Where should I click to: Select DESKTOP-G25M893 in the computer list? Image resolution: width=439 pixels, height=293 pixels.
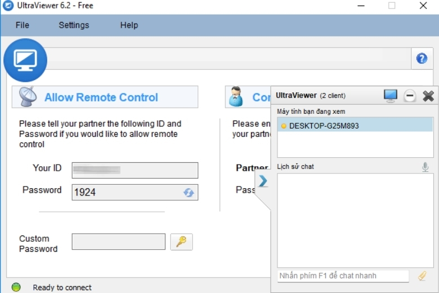point(355,126)
